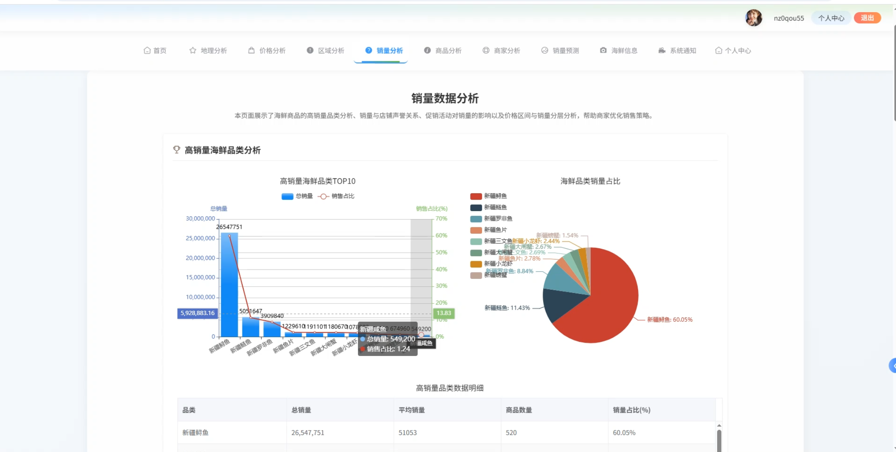
Task: Click the username nz0qou55
Action: 789,18
